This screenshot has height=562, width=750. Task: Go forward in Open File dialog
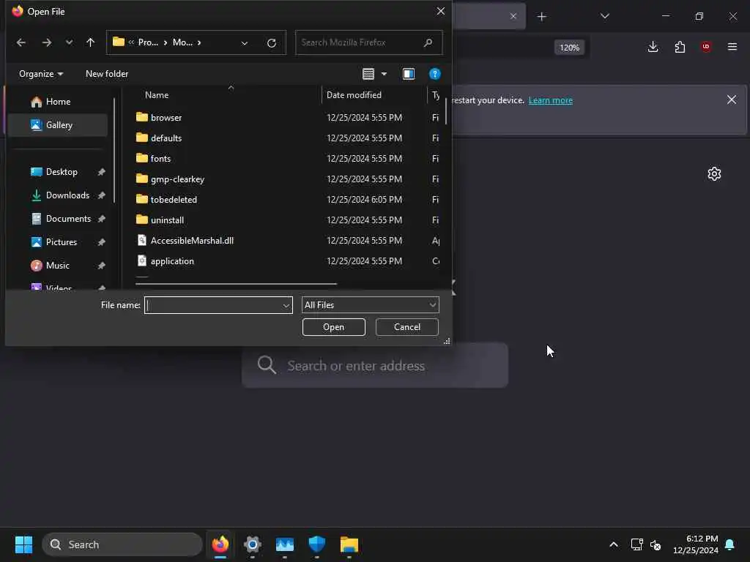point(46,42)
